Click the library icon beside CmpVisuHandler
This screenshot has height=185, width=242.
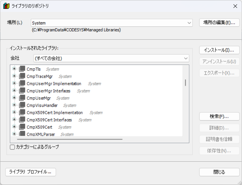(x=22, y=105)
